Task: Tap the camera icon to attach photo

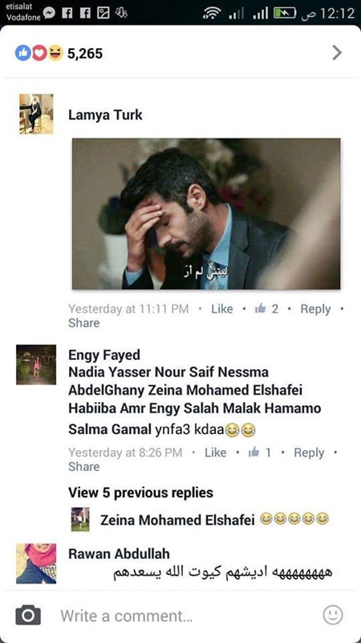Action: tap(28, 615)
